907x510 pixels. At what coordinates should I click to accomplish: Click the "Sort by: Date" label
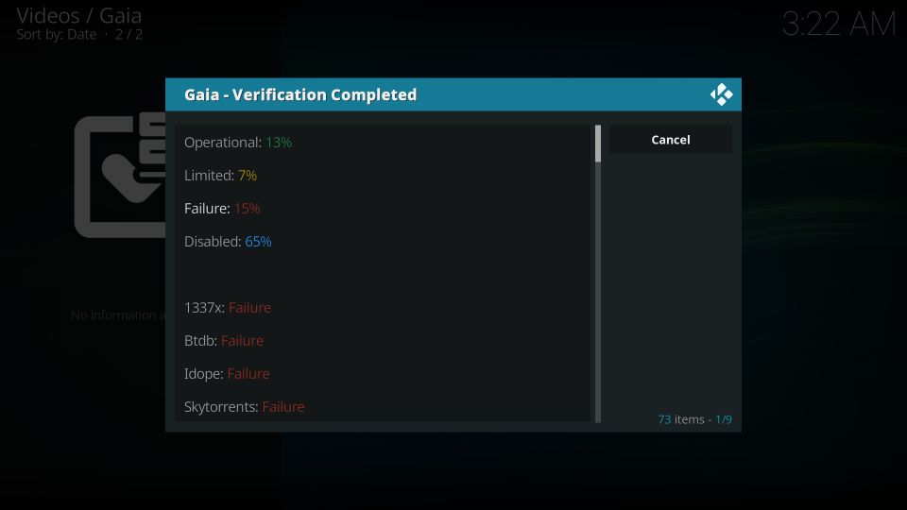coord(57,35)
